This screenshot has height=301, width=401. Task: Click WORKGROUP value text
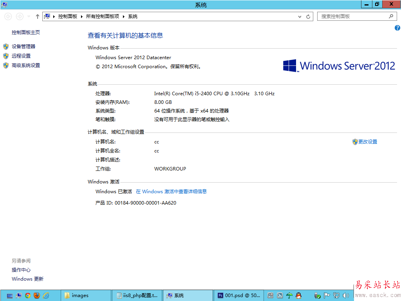coord(170,169)
